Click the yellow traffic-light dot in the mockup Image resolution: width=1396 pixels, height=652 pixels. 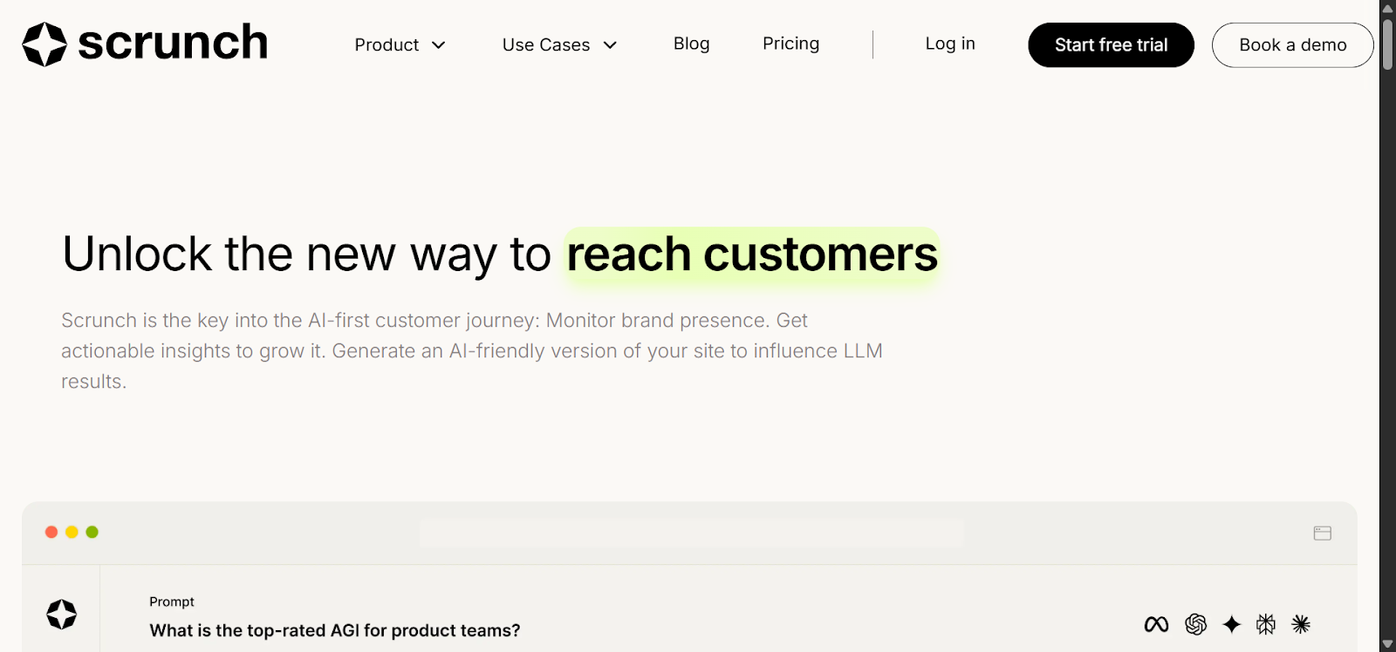tap(71, 531)
